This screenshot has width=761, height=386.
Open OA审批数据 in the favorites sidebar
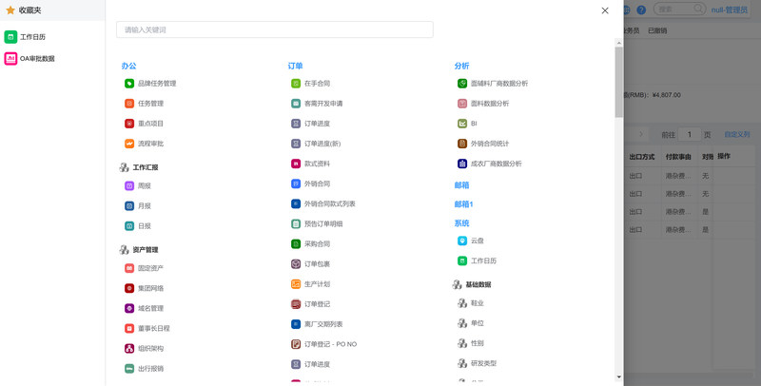(29, 59)
